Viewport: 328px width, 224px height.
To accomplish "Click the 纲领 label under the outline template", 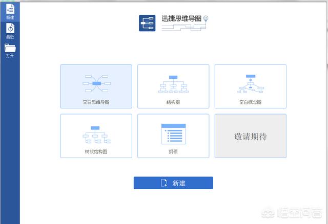I will coord(173,152).
